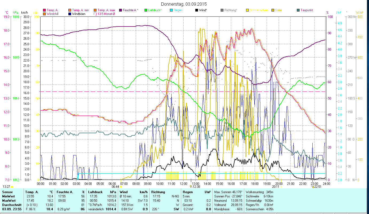
Task: Click the Durchschnitt row label
Action: click(11, 205)
